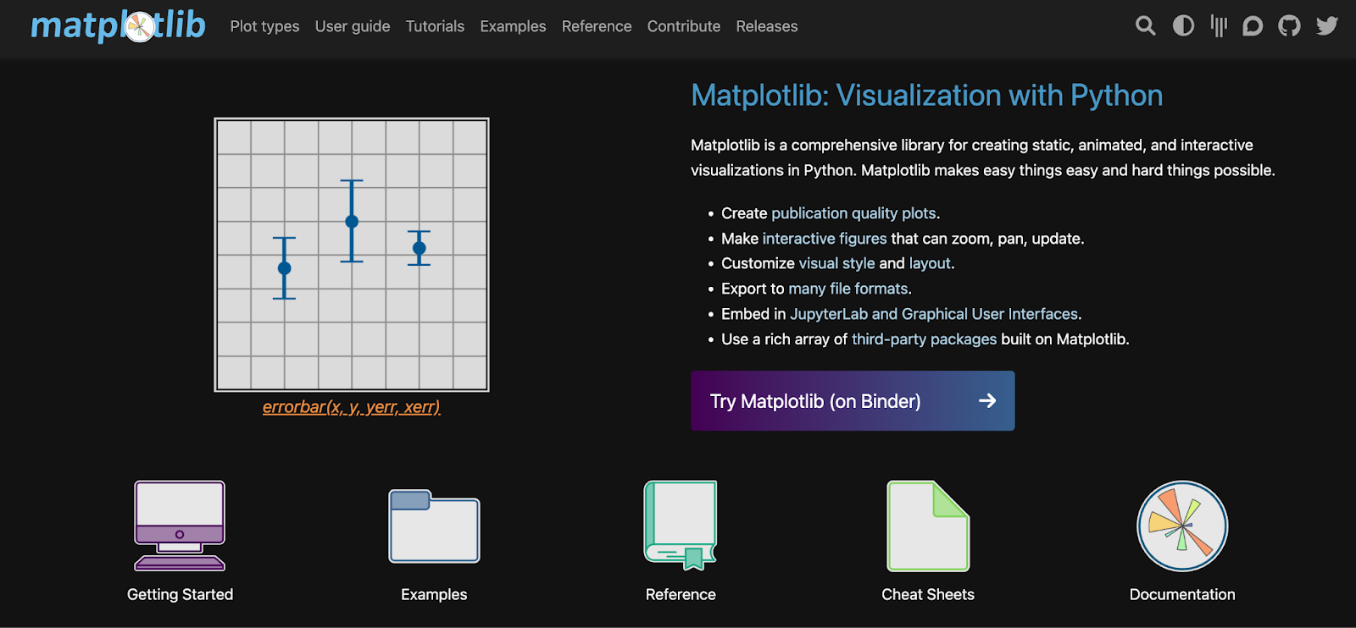The image size is (1356, 628).
Task: Visit the Releases page
Action: tap(767, 26)
